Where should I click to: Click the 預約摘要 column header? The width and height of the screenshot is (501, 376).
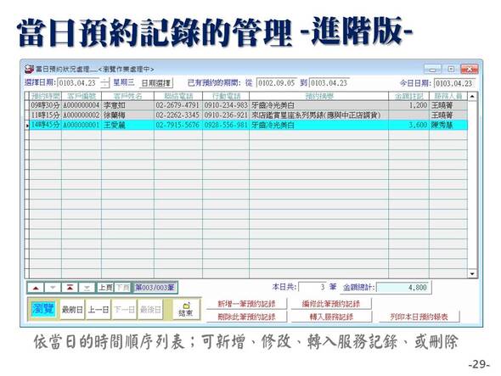[x=319, y=96]
